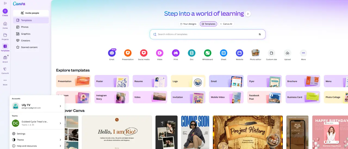Choose the Custom size icon
Viewport: 348px width, 149px height.
pyautogui.click(x=271, y=53)
